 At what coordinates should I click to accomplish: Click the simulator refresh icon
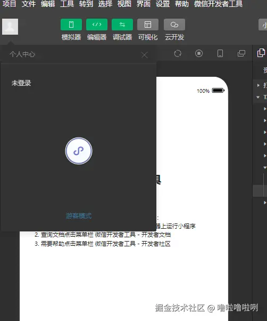click(178, 53)
